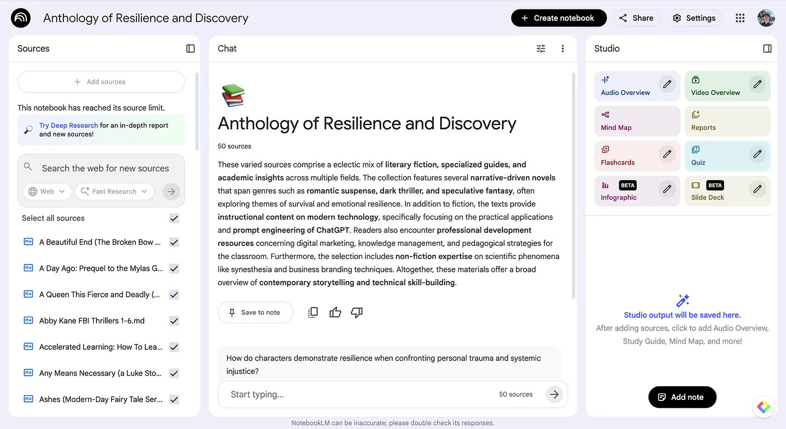
Task: Uncheck Ashes Modern-Day Fairy Tale source
Action: 174,399
